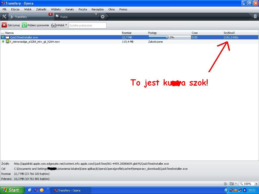This screenshot has width=259, height=194.
Task: Open the Zakładki menu
Action: pyautogui.click(x=41, y=9)
